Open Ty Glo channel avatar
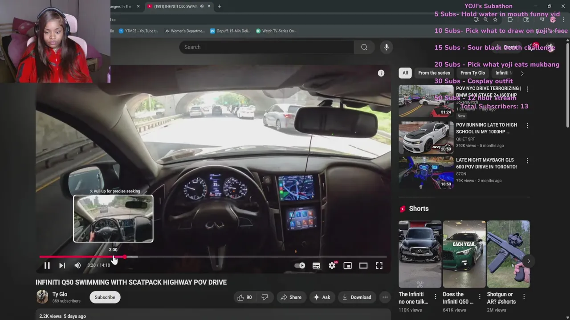570x320 pixels. [x=42, y=297]
